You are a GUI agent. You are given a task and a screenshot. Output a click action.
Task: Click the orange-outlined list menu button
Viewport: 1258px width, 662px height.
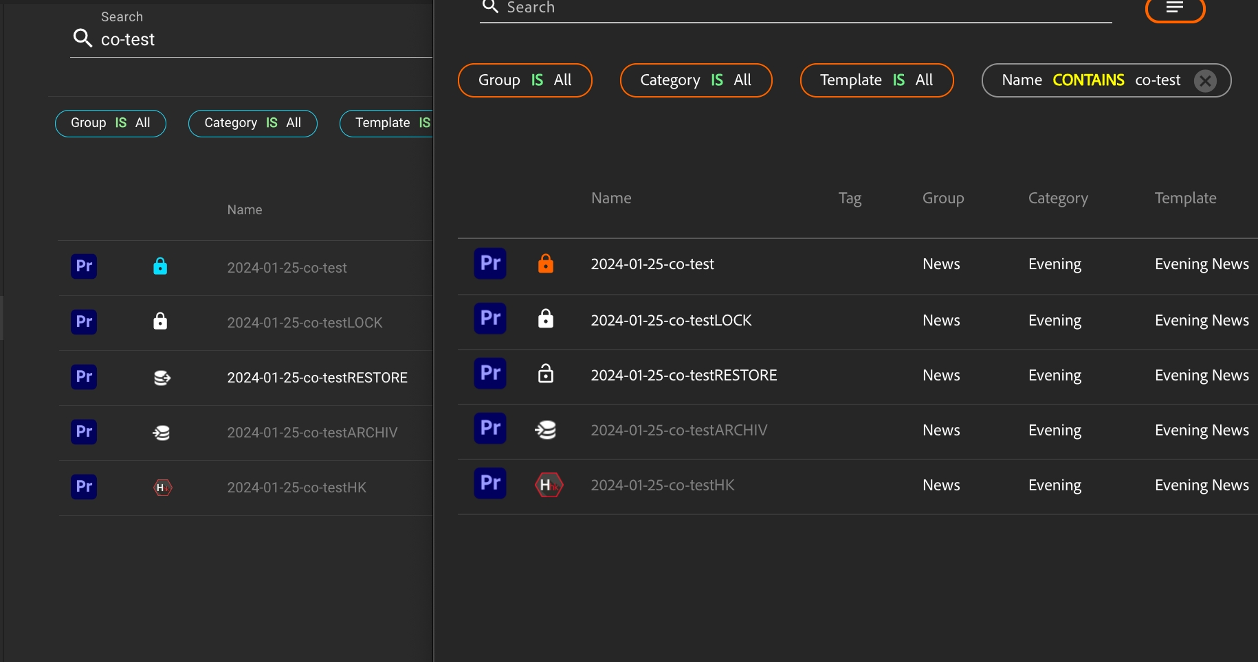pos(1175,8)
